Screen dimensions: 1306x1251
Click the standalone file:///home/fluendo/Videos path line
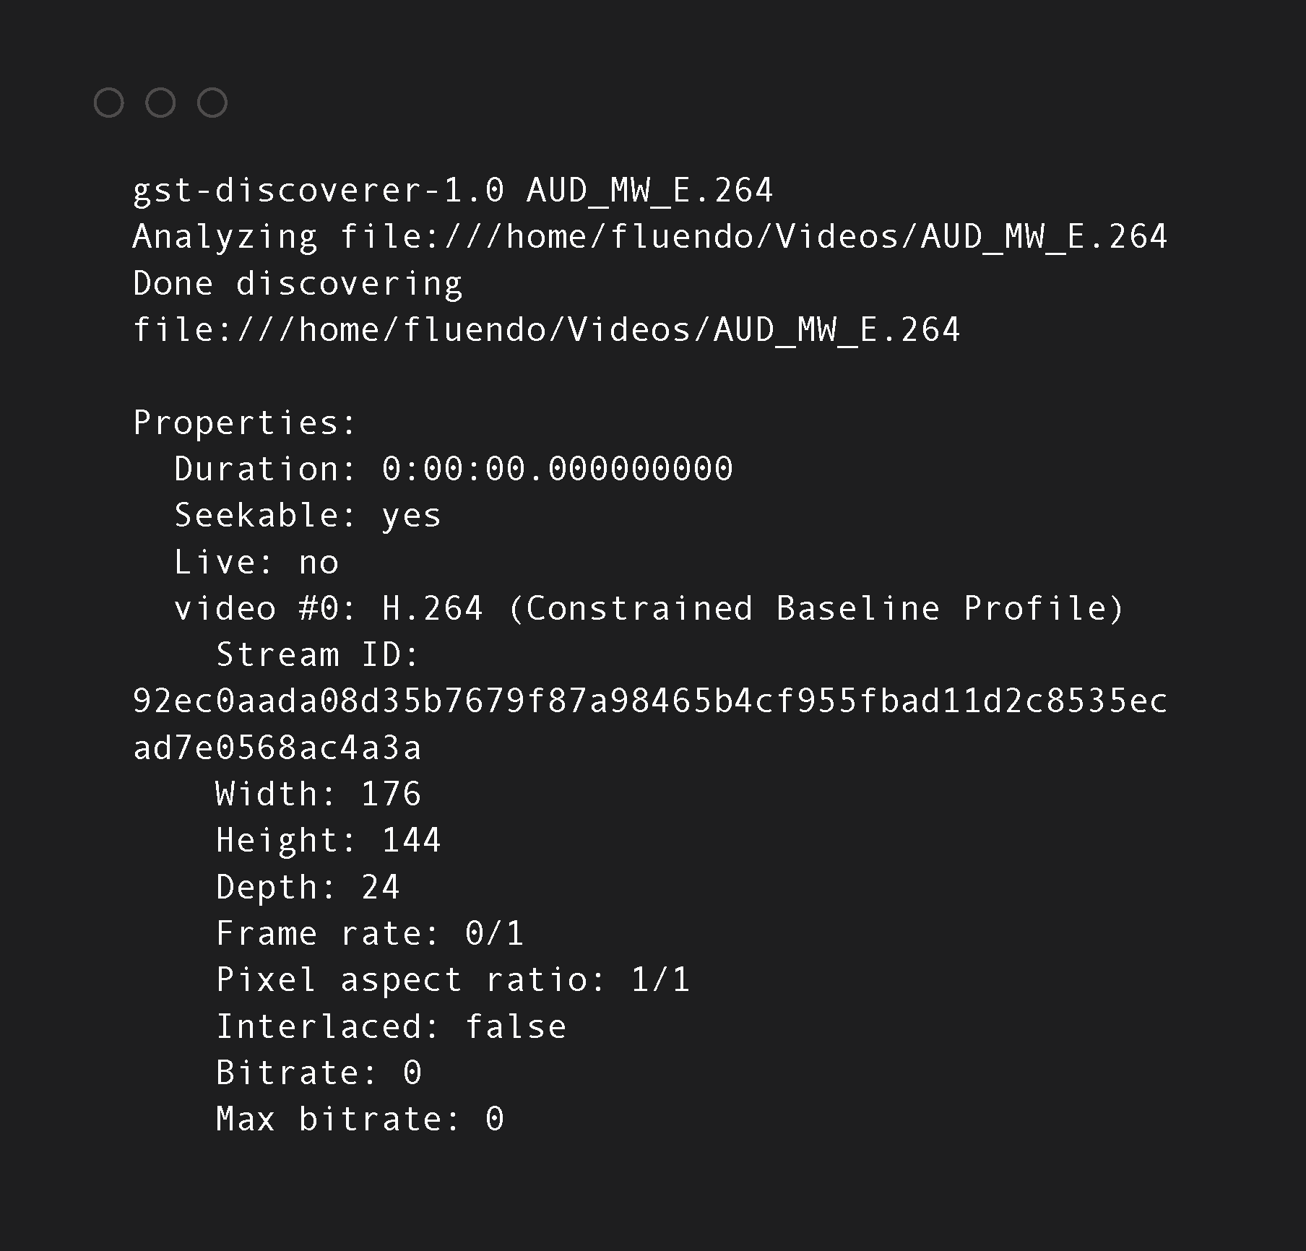pos(546,330)
